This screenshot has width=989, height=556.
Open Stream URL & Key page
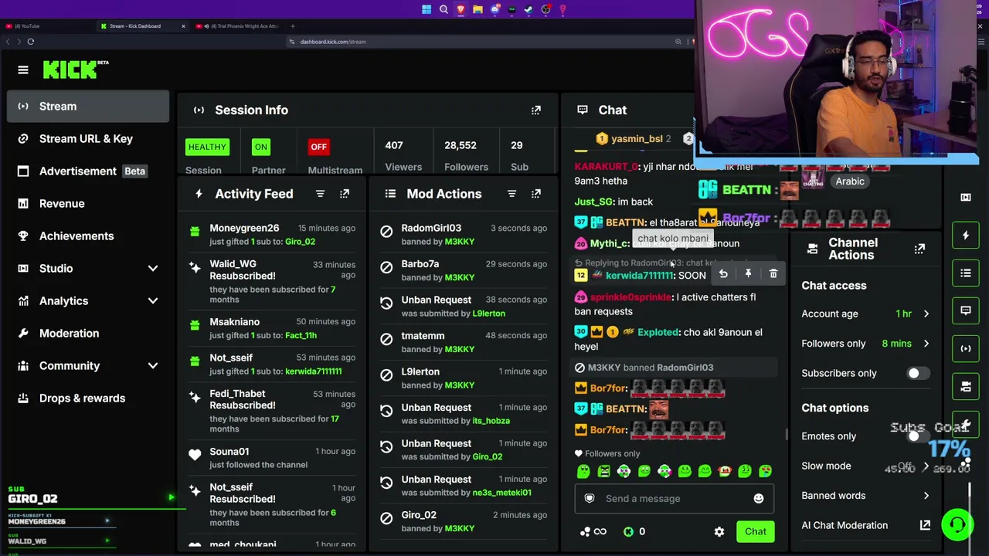click(87, 139)
